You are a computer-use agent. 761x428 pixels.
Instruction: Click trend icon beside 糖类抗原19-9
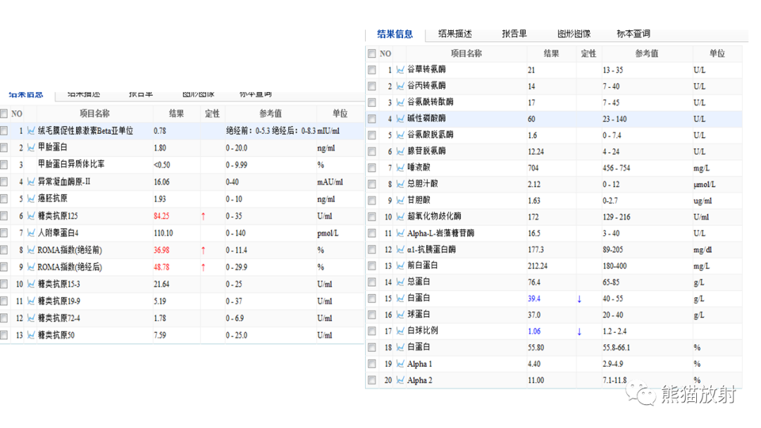coord(31,301)
